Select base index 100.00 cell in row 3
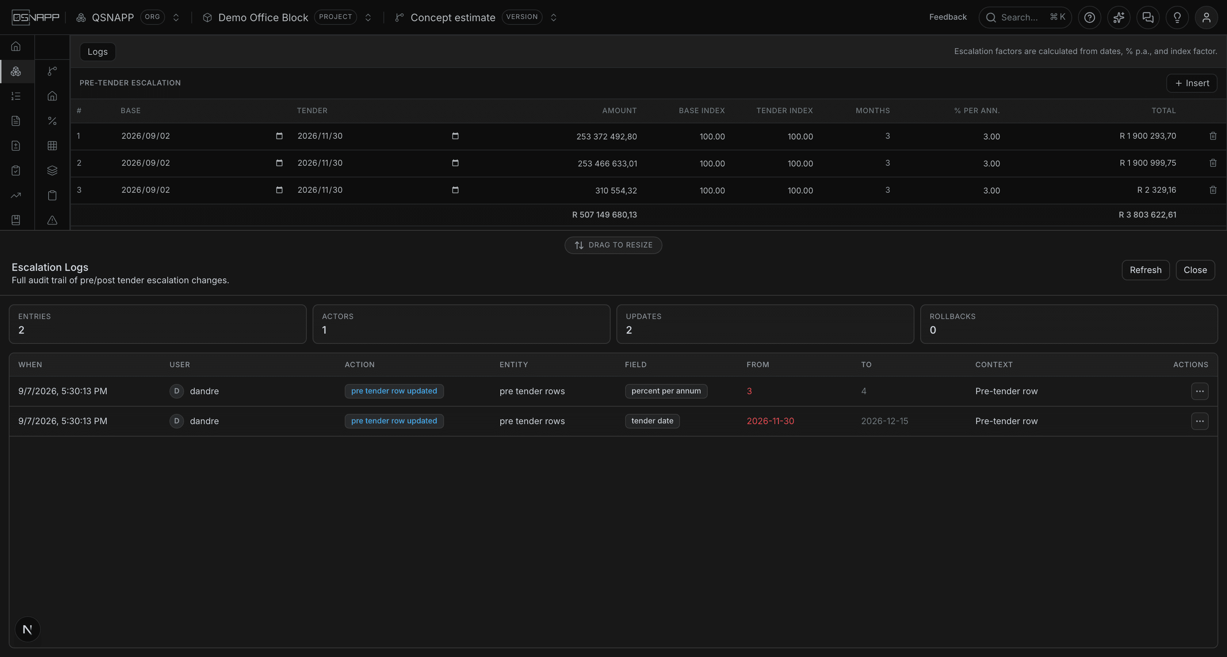1227x657 pixels. point(712,191)
